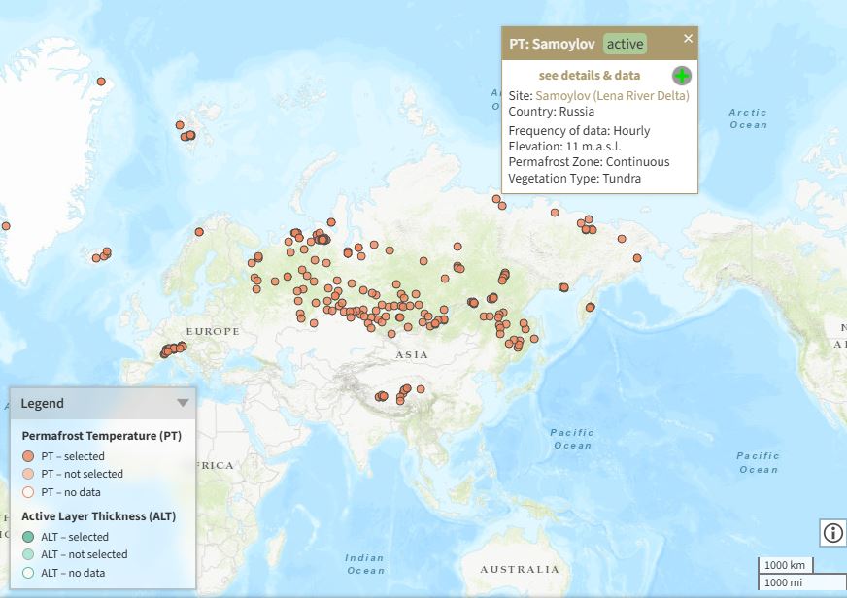Open the 'see details & data' link
The height and width of the screenshot is (598, 847).
coord(589,76)
